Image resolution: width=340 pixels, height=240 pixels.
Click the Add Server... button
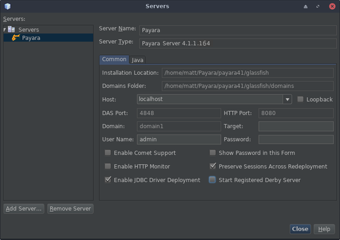(x=24, y=209)
